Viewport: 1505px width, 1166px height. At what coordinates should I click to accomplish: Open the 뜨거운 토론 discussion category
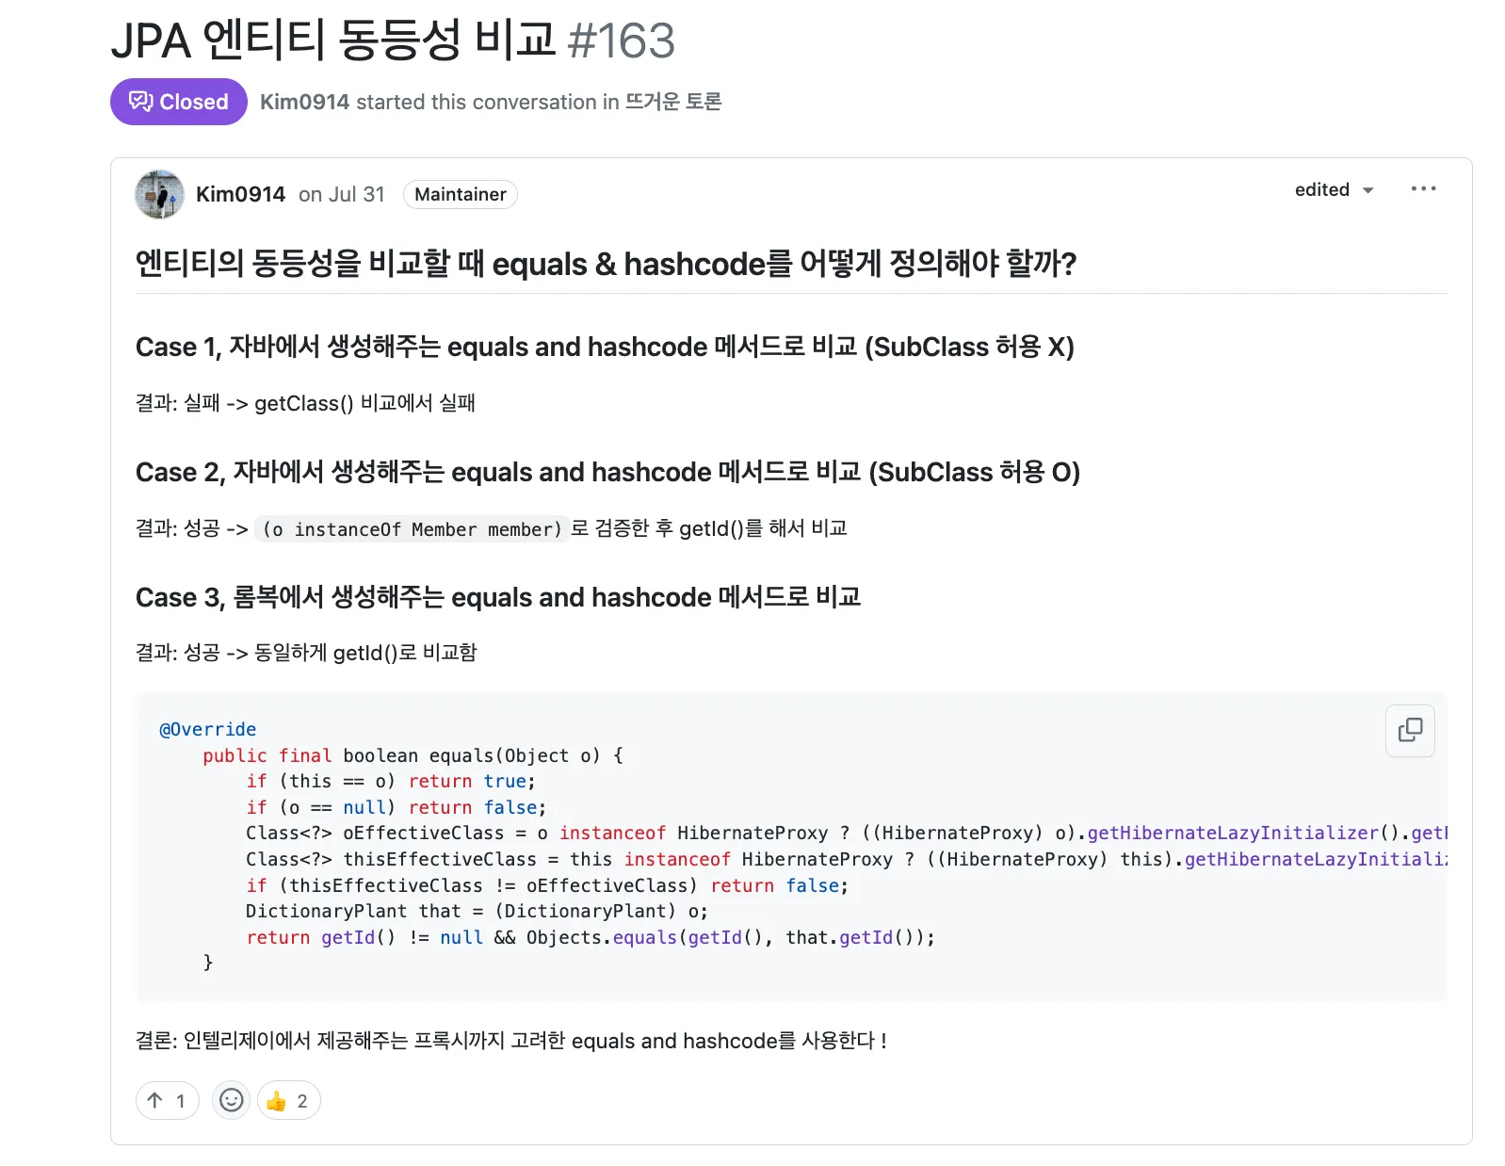point(673,102)
